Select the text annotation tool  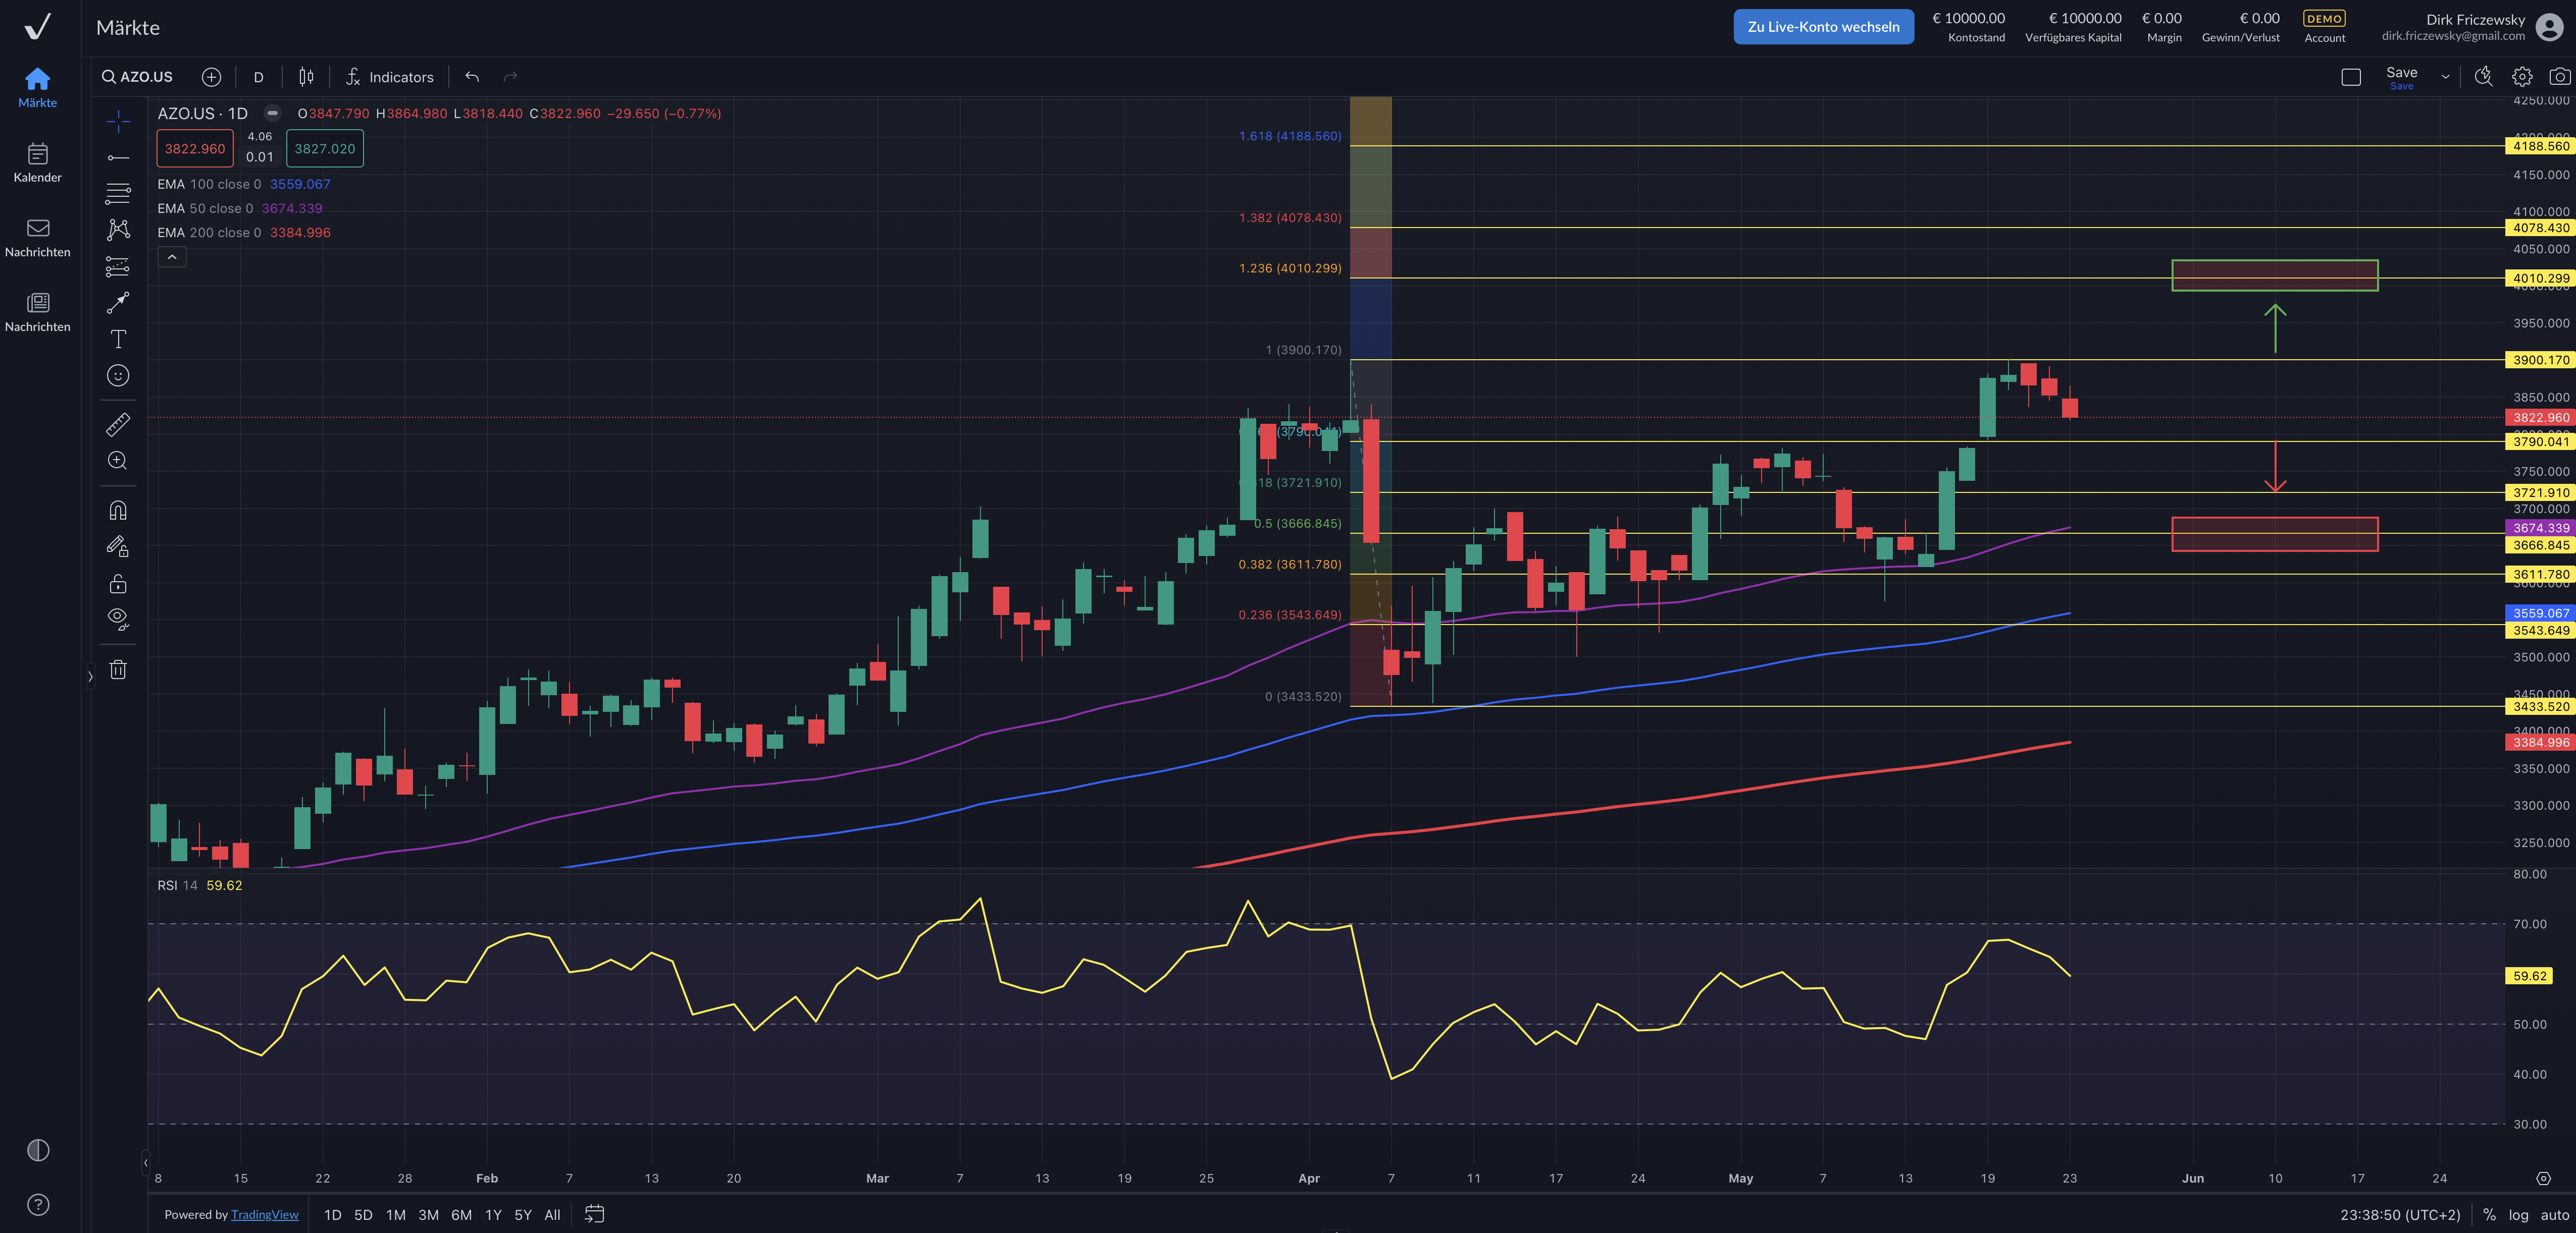click(118, 340)
